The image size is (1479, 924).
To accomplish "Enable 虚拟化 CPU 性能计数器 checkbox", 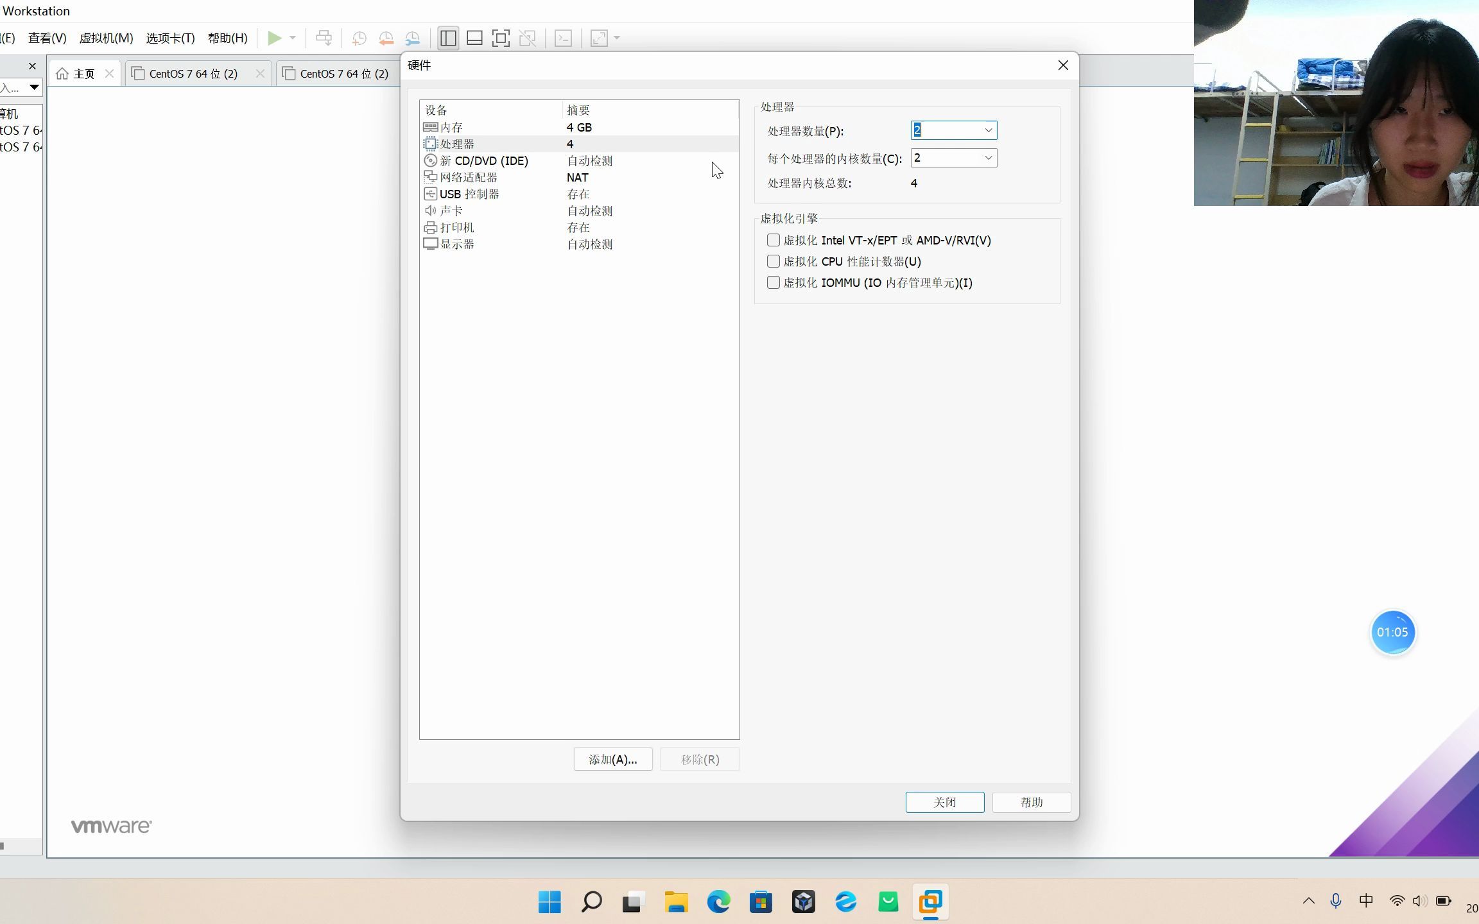I will [x=774, y=261].
